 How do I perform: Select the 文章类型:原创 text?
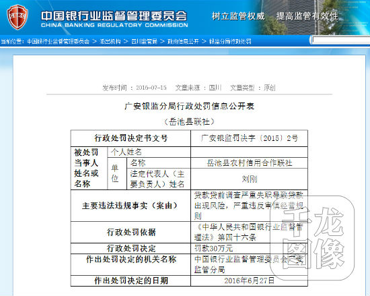pyautogui.click(x=253, y=88)
